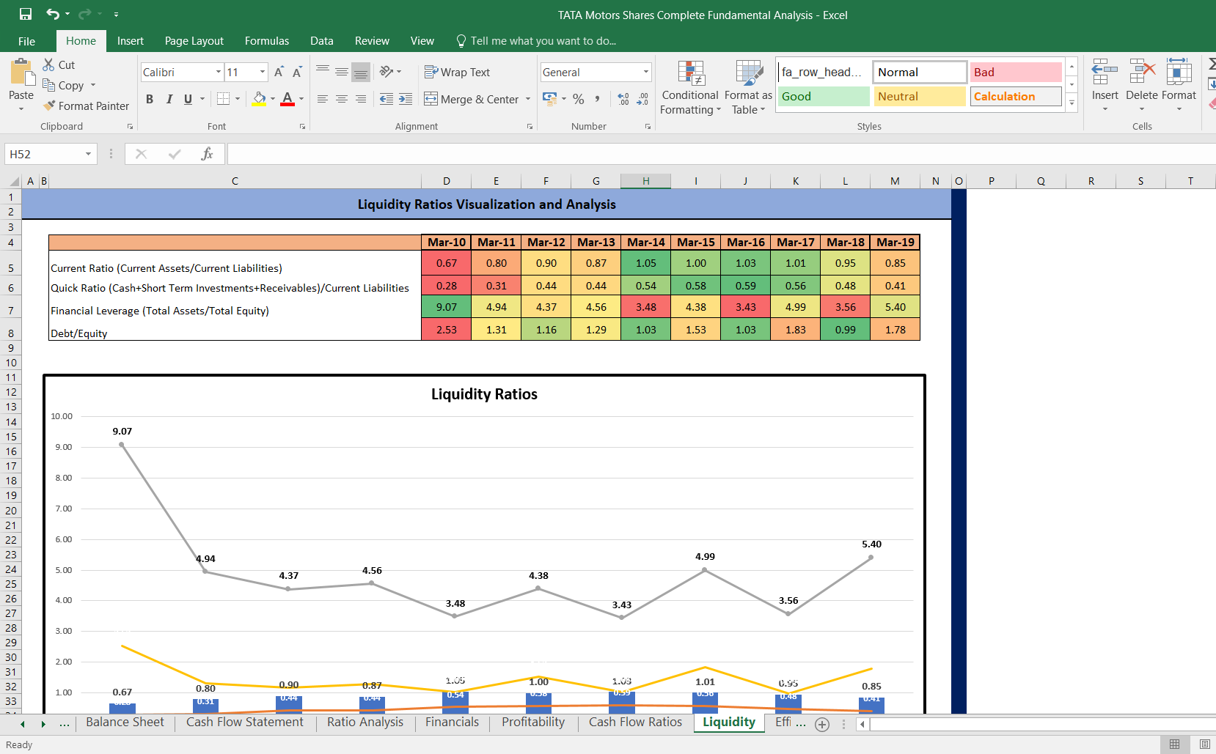This screenshot has width=1216, height=754.
Task: Switch to the Page Layout tab
Action: point(194,41)
